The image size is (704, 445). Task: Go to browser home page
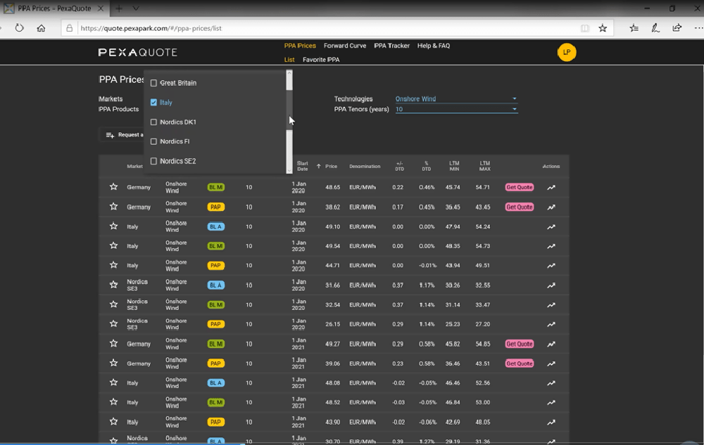coord(41,28)
